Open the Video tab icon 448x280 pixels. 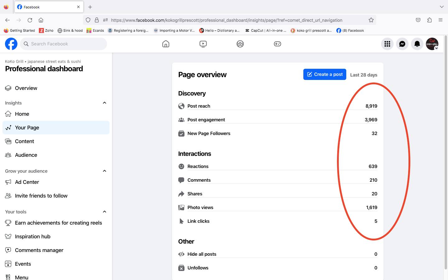click(x=203, y=44)
